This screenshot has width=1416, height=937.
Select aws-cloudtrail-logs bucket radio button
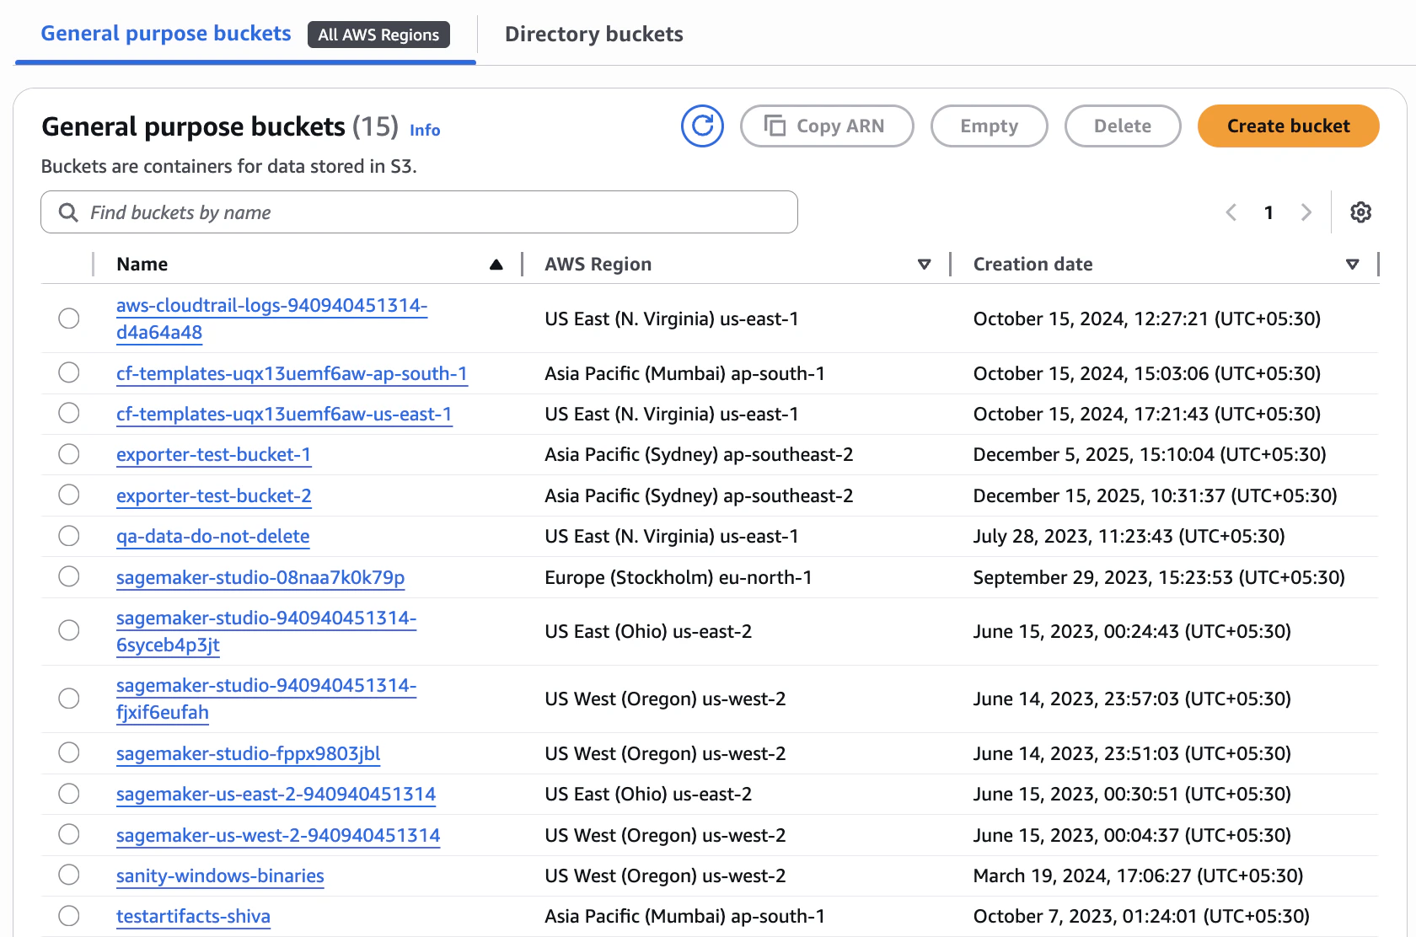pyautogui.click(x=69, y=319)
